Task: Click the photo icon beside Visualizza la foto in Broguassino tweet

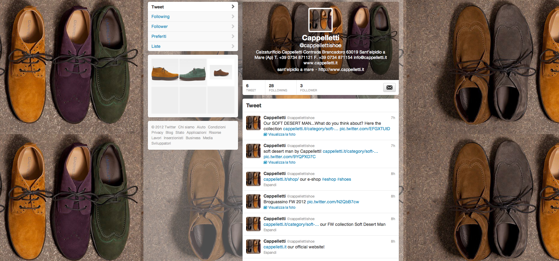Action: point(265,207)
